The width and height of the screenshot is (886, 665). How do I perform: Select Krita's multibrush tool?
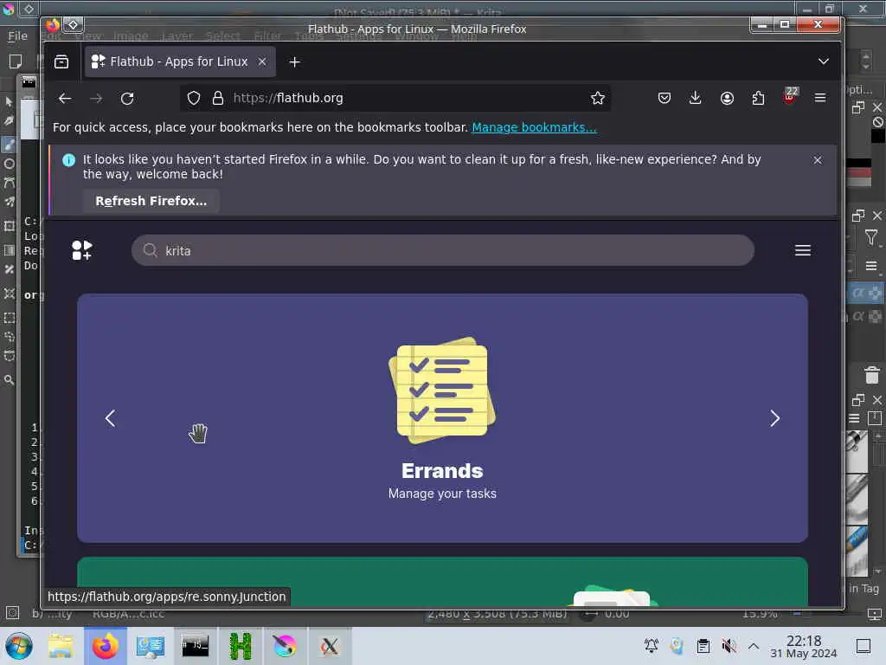click(x=9, y=202)
